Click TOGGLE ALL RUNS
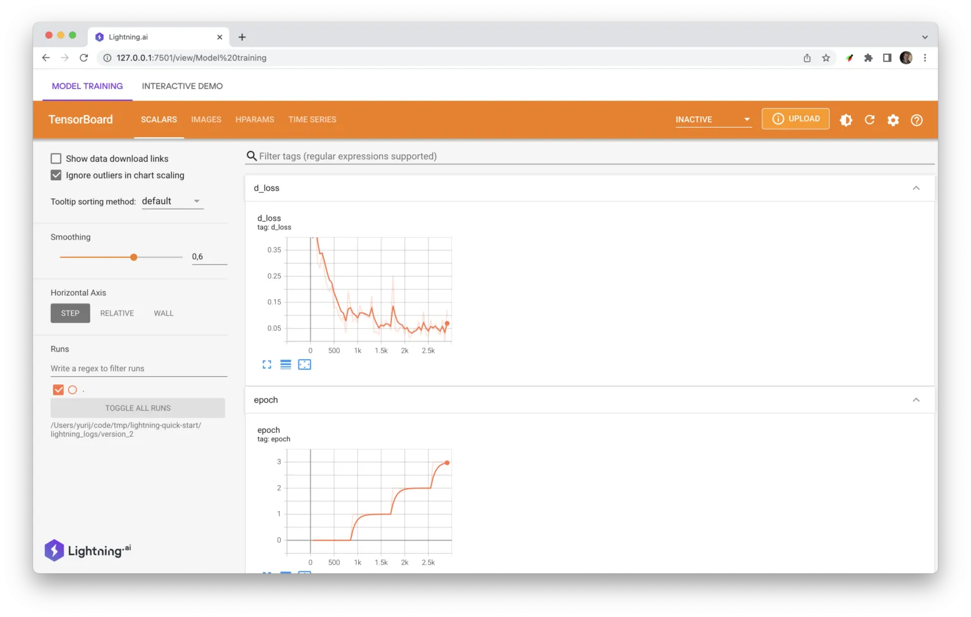 (x=138, y=408)
